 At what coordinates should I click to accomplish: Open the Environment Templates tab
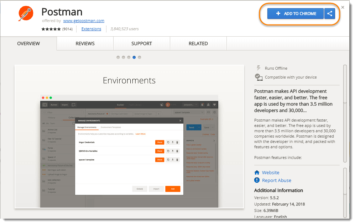(x=110, y=127)
